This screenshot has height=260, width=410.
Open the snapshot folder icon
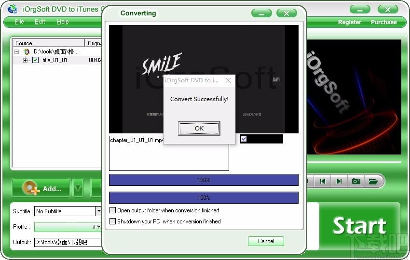click(373, 181)
